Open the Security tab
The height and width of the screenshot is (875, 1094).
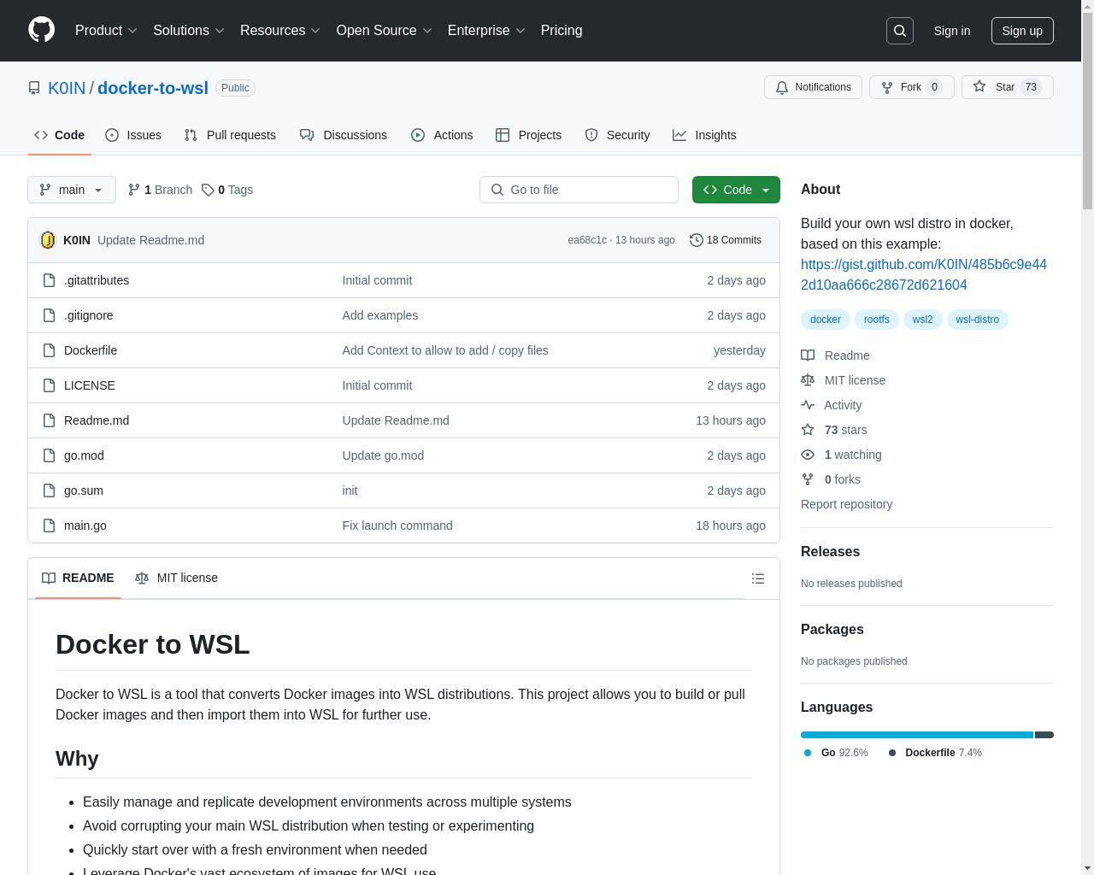tap(617, 135)
